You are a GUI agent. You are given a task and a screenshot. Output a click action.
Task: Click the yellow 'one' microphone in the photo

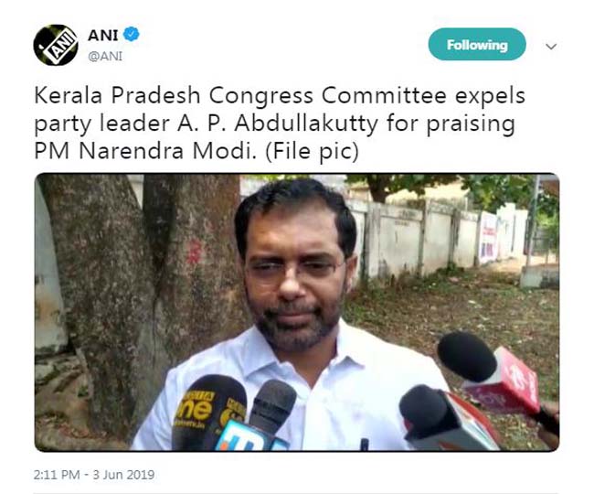click(x=208, y=413)
